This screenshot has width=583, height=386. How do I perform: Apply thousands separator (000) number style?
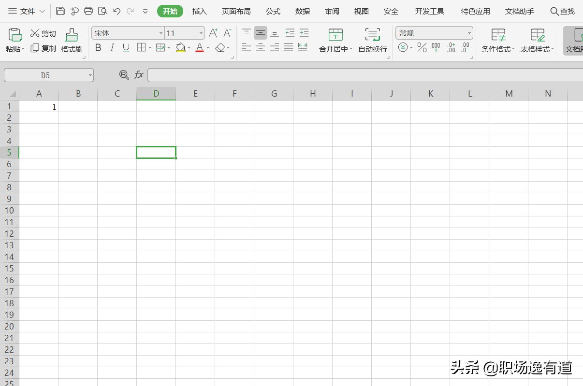[436, 47]
